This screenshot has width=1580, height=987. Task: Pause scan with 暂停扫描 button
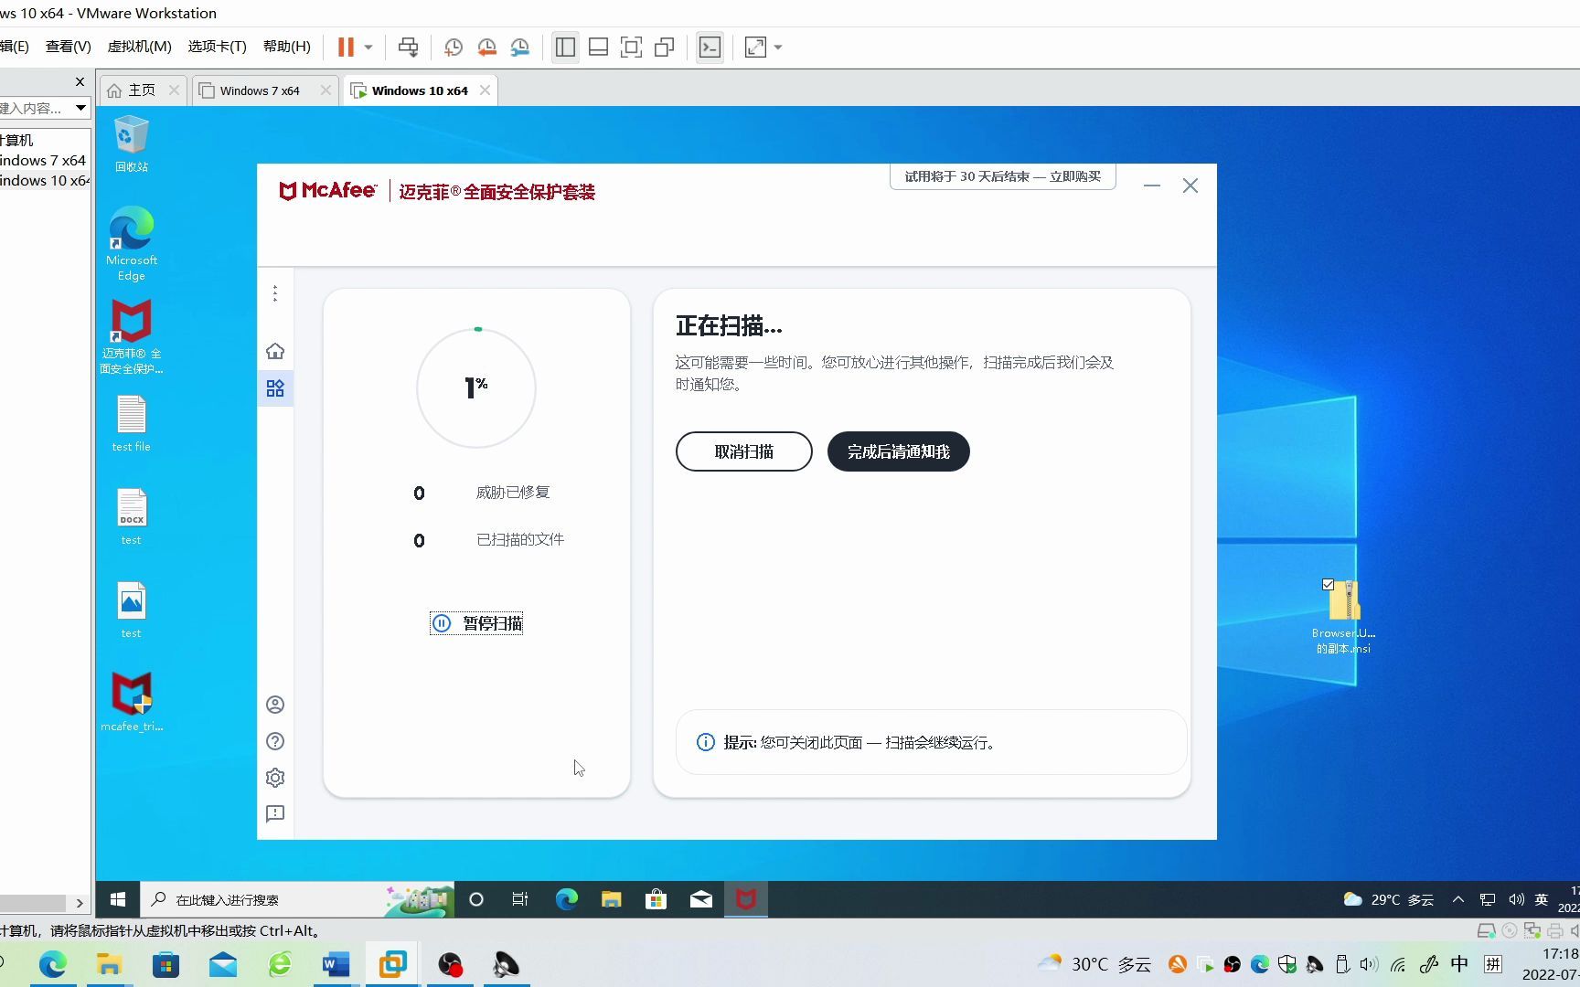(x=476, y=623)
